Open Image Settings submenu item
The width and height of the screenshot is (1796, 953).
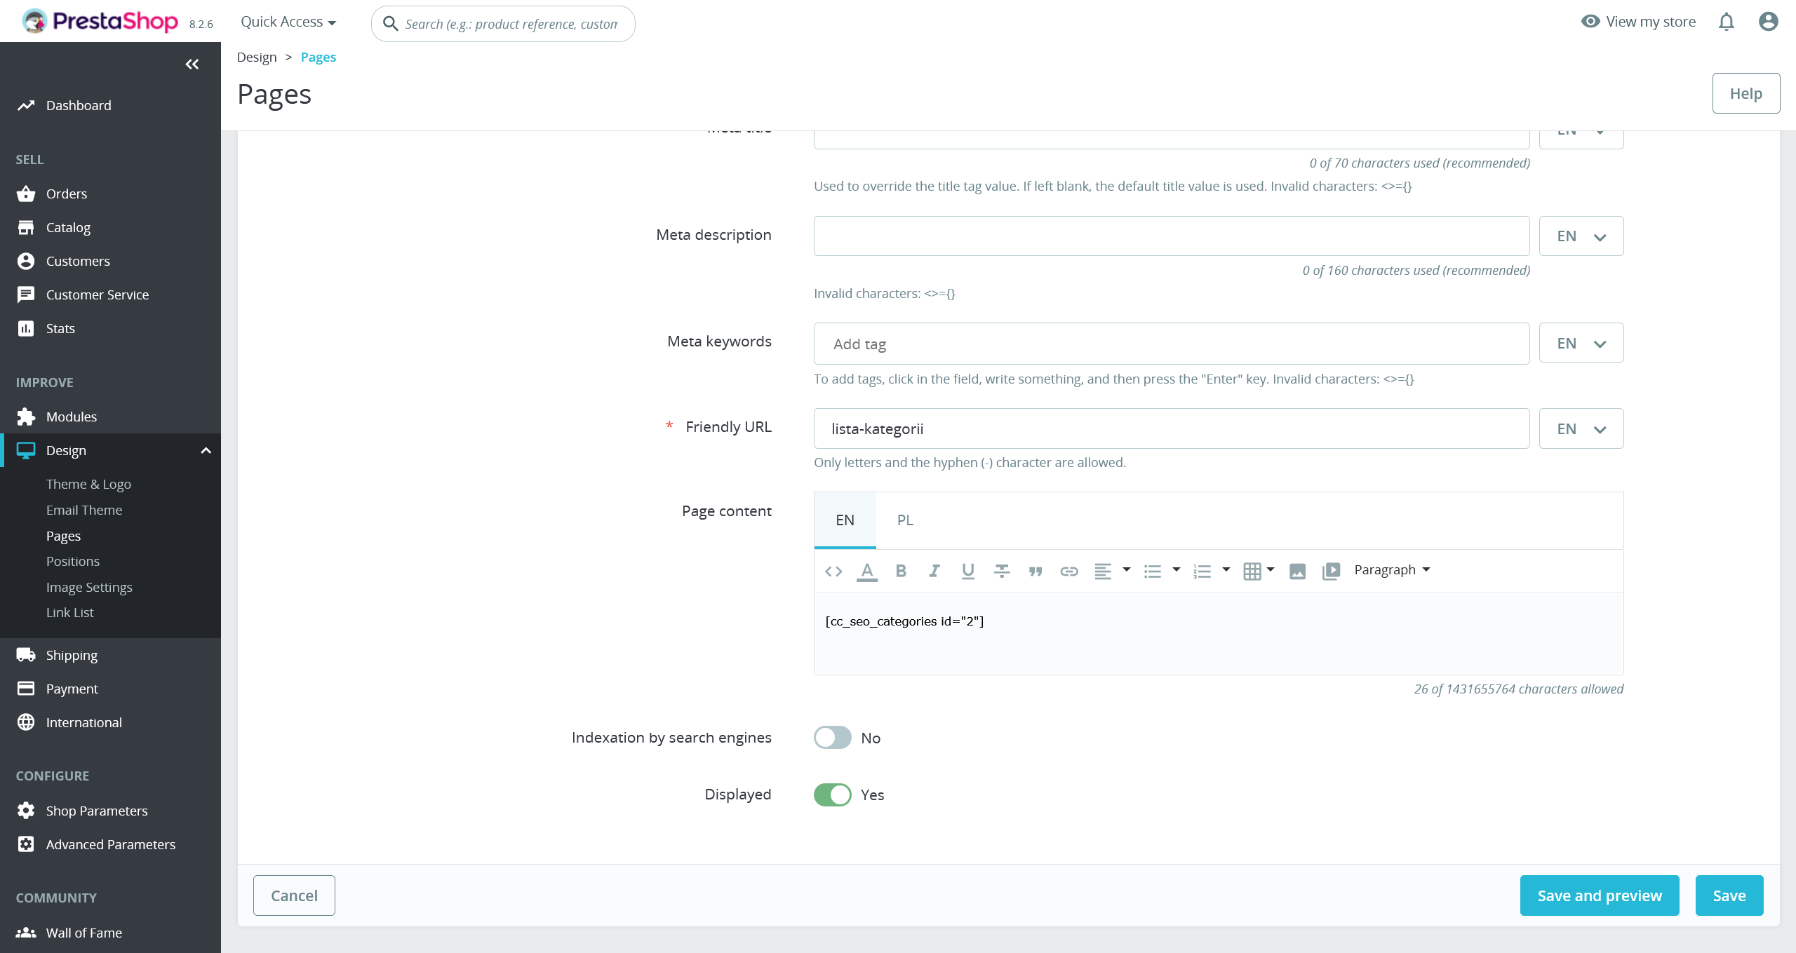89,587
